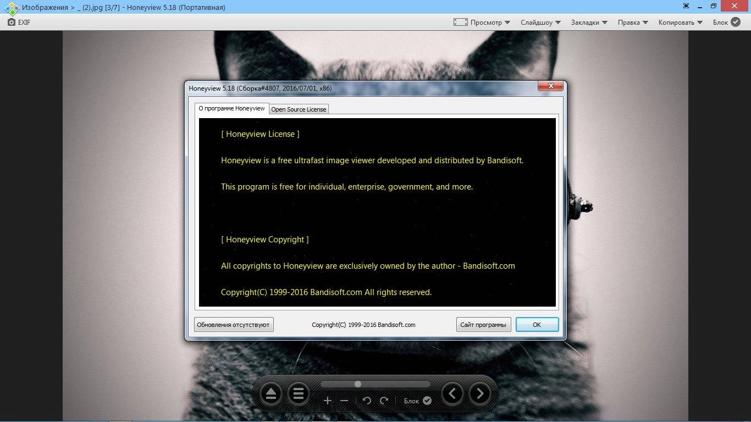Toggle the Блок lock in top toolbar

[x=727, y=23]
